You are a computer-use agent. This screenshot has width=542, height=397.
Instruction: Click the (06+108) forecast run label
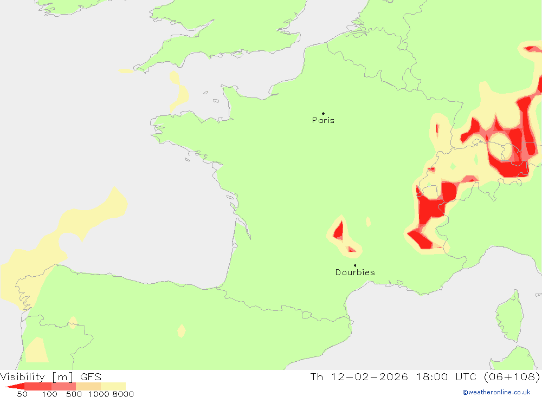512,376
